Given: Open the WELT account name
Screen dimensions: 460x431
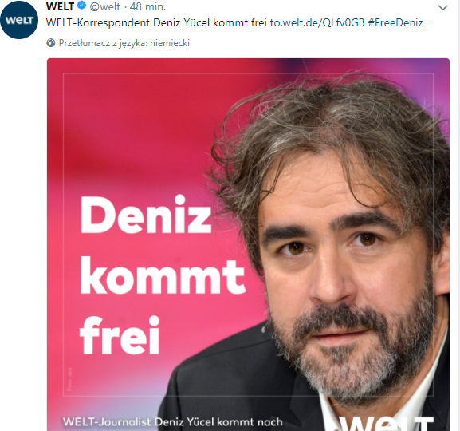Looking at the screenshot, I should pos(60,6).
